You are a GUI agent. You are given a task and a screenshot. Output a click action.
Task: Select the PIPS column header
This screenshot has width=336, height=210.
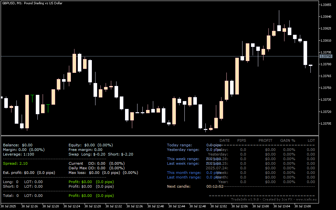pos(241,140)
